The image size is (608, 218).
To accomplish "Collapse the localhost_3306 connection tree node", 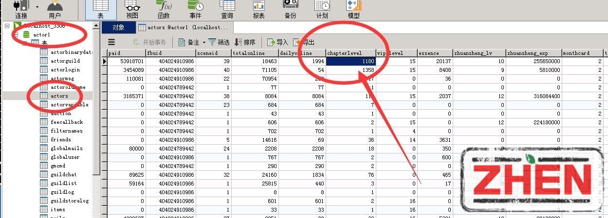I will point(7,26).
